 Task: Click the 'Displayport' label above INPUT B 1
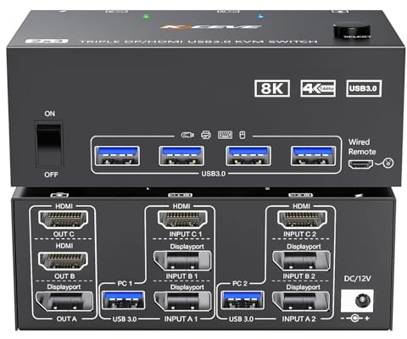click(x=187, y=247)
